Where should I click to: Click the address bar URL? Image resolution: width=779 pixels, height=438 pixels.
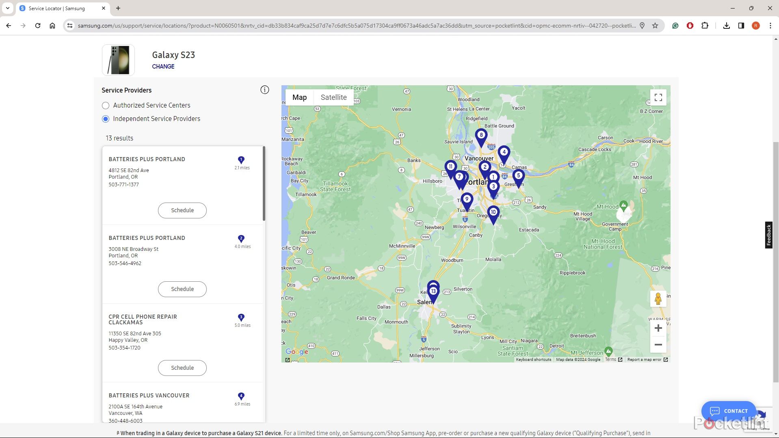coord(357,26)
